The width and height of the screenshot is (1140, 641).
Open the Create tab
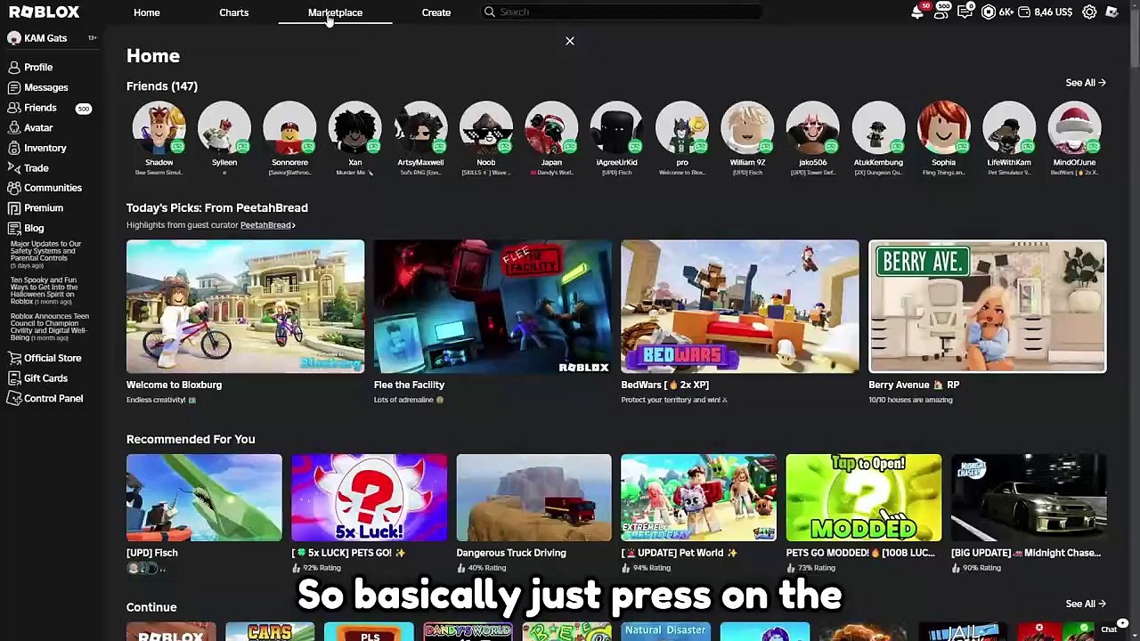click(436, 12)
